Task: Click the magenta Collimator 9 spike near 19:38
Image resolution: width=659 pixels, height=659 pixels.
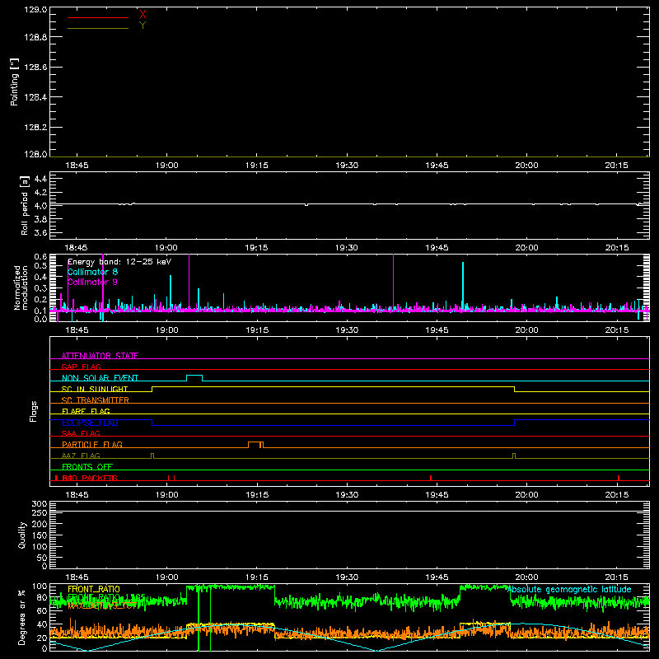Action: 394,282
